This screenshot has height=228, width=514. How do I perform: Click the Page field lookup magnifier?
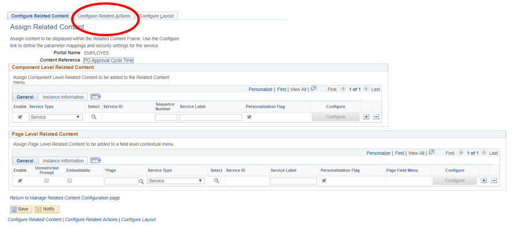141,181
